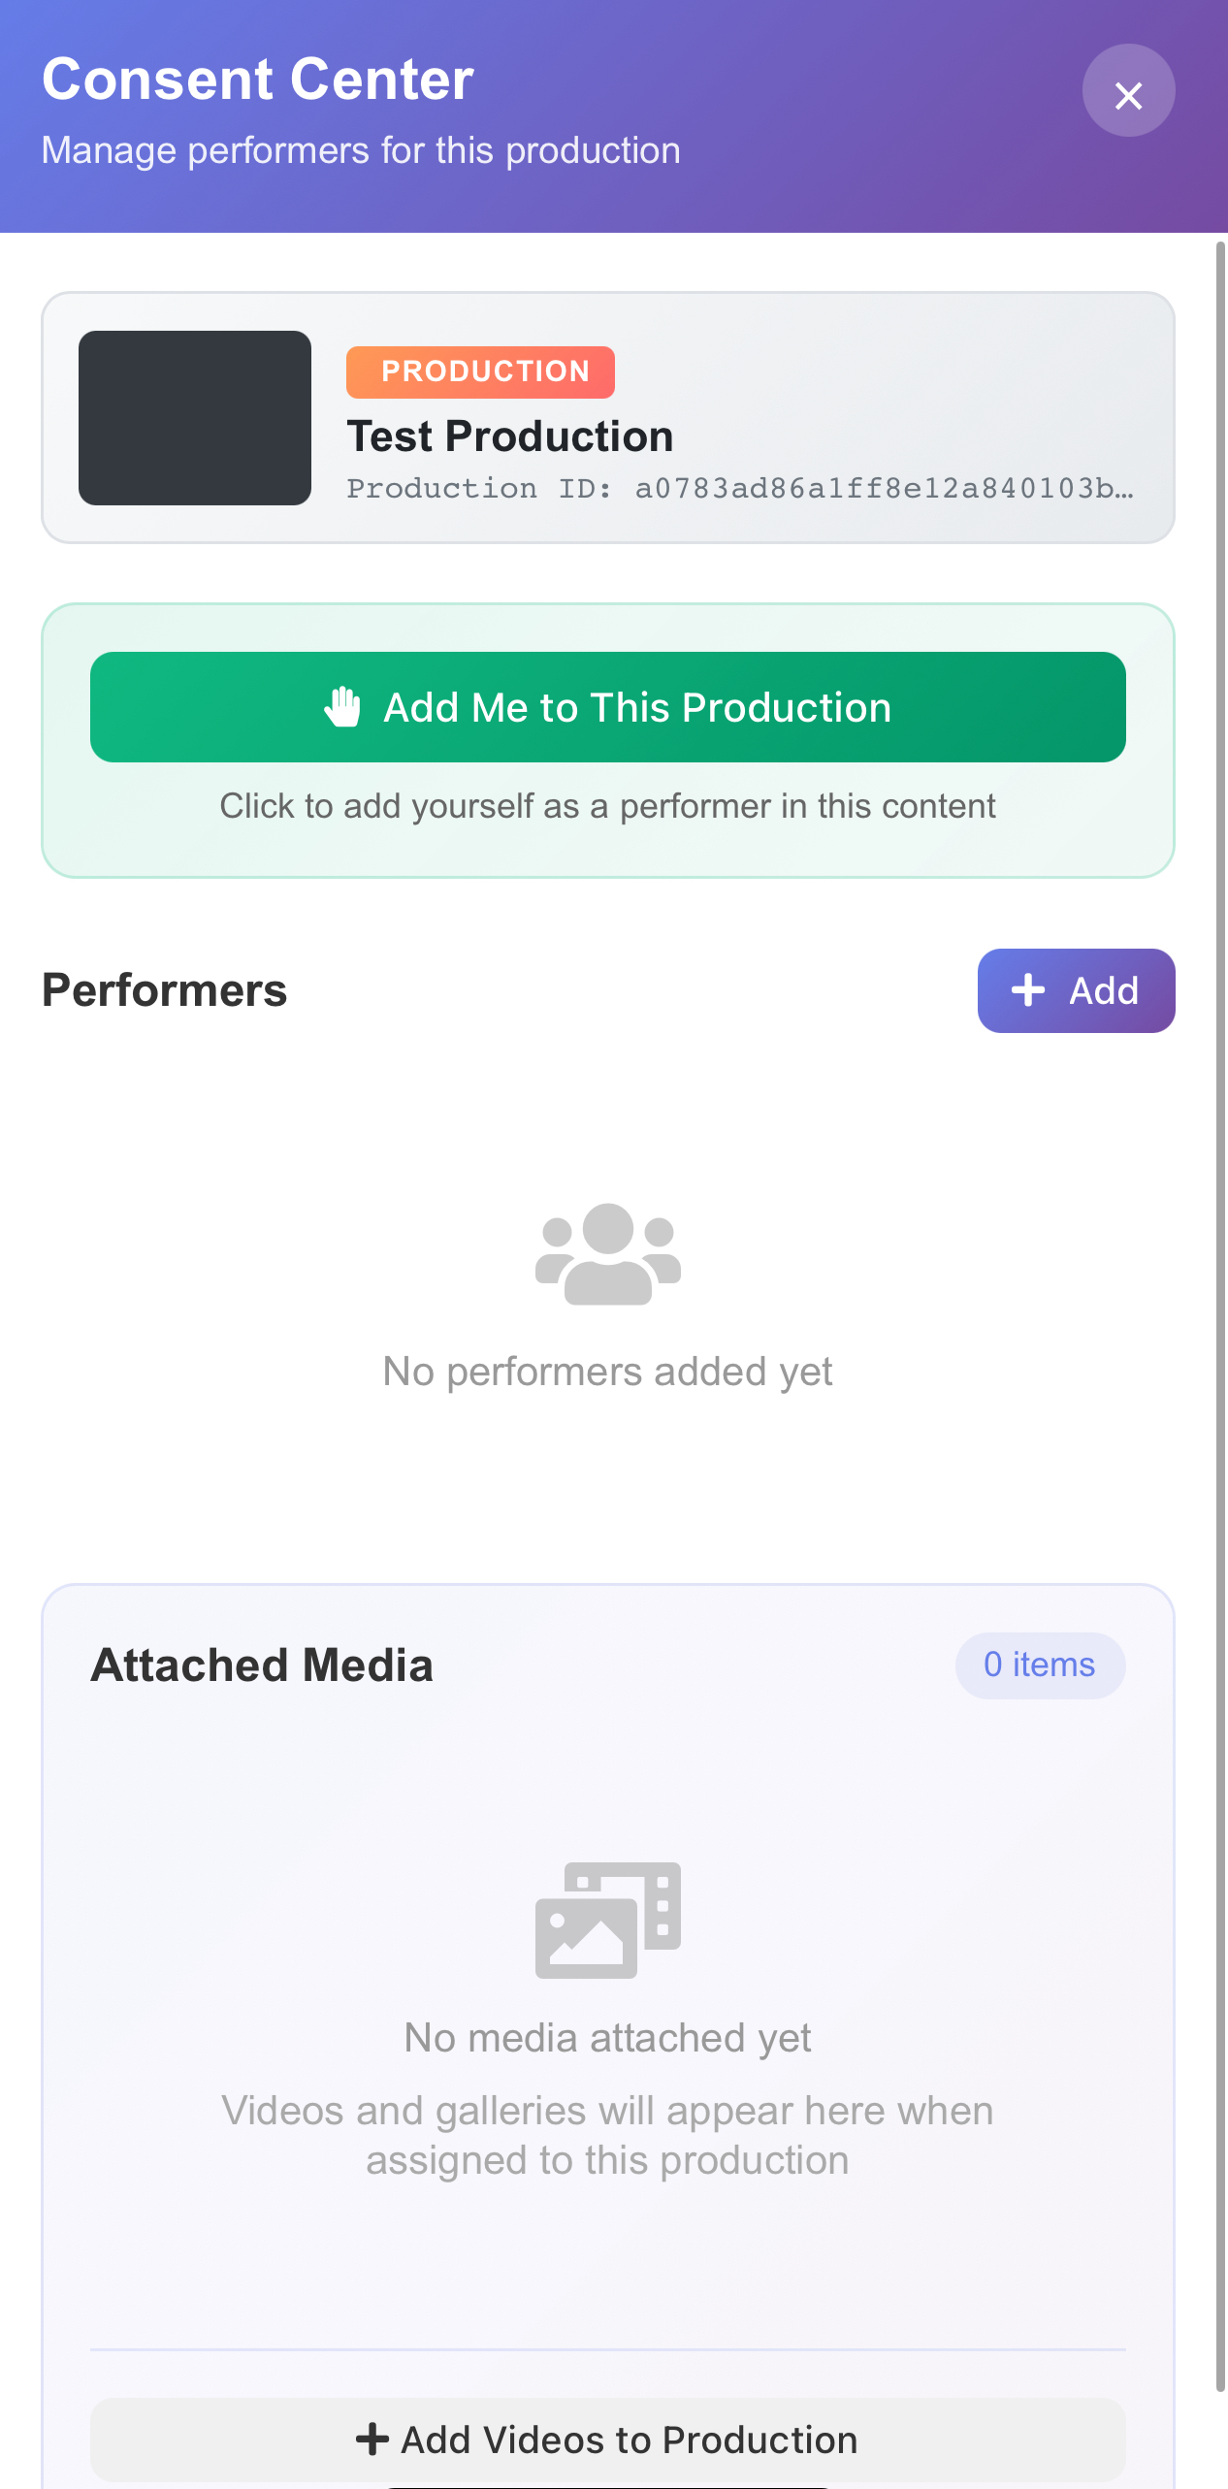This screenshot has width=1228, height=2489.
Task: Click the plus icon for Add Videos
Action: point(372,2440)
